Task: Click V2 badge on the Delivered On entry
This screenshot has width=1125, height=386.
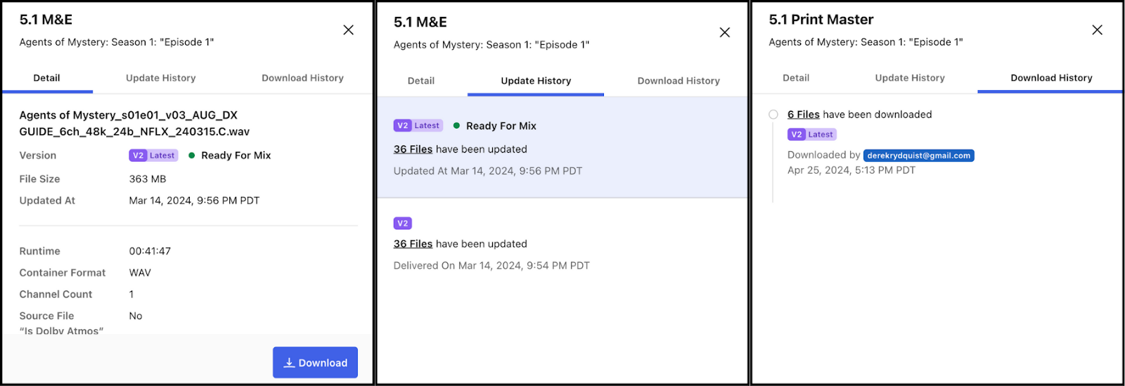Action: [403, 224]
